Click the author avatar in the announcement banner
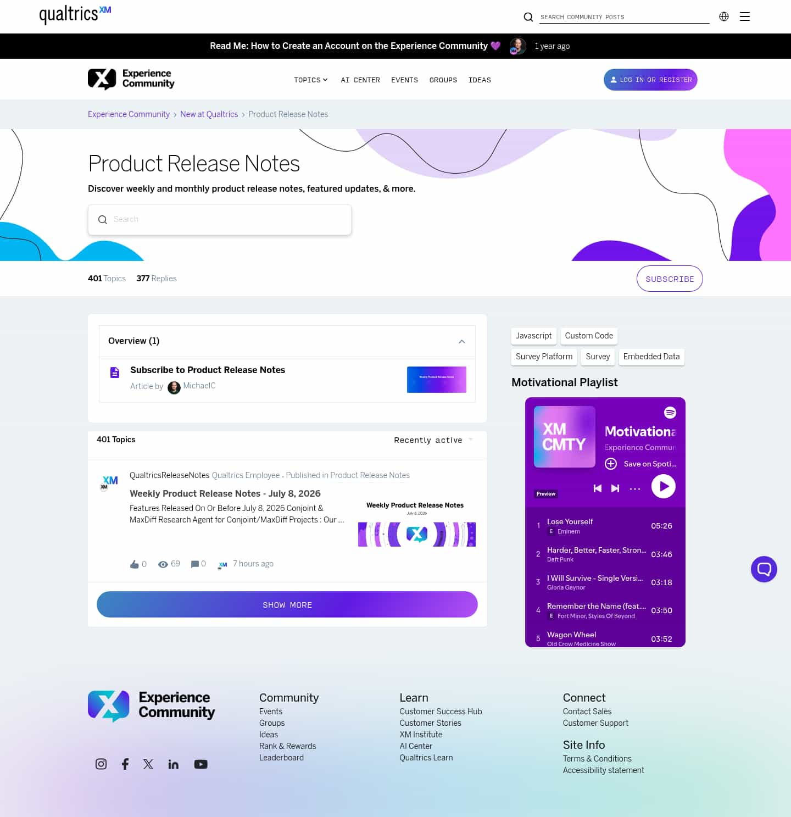 [x=517, y=46]
